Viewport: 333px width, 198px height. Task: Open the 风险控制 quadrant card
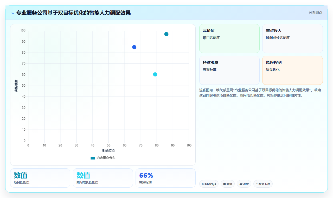pyautogui.click(x=292, y=70)
